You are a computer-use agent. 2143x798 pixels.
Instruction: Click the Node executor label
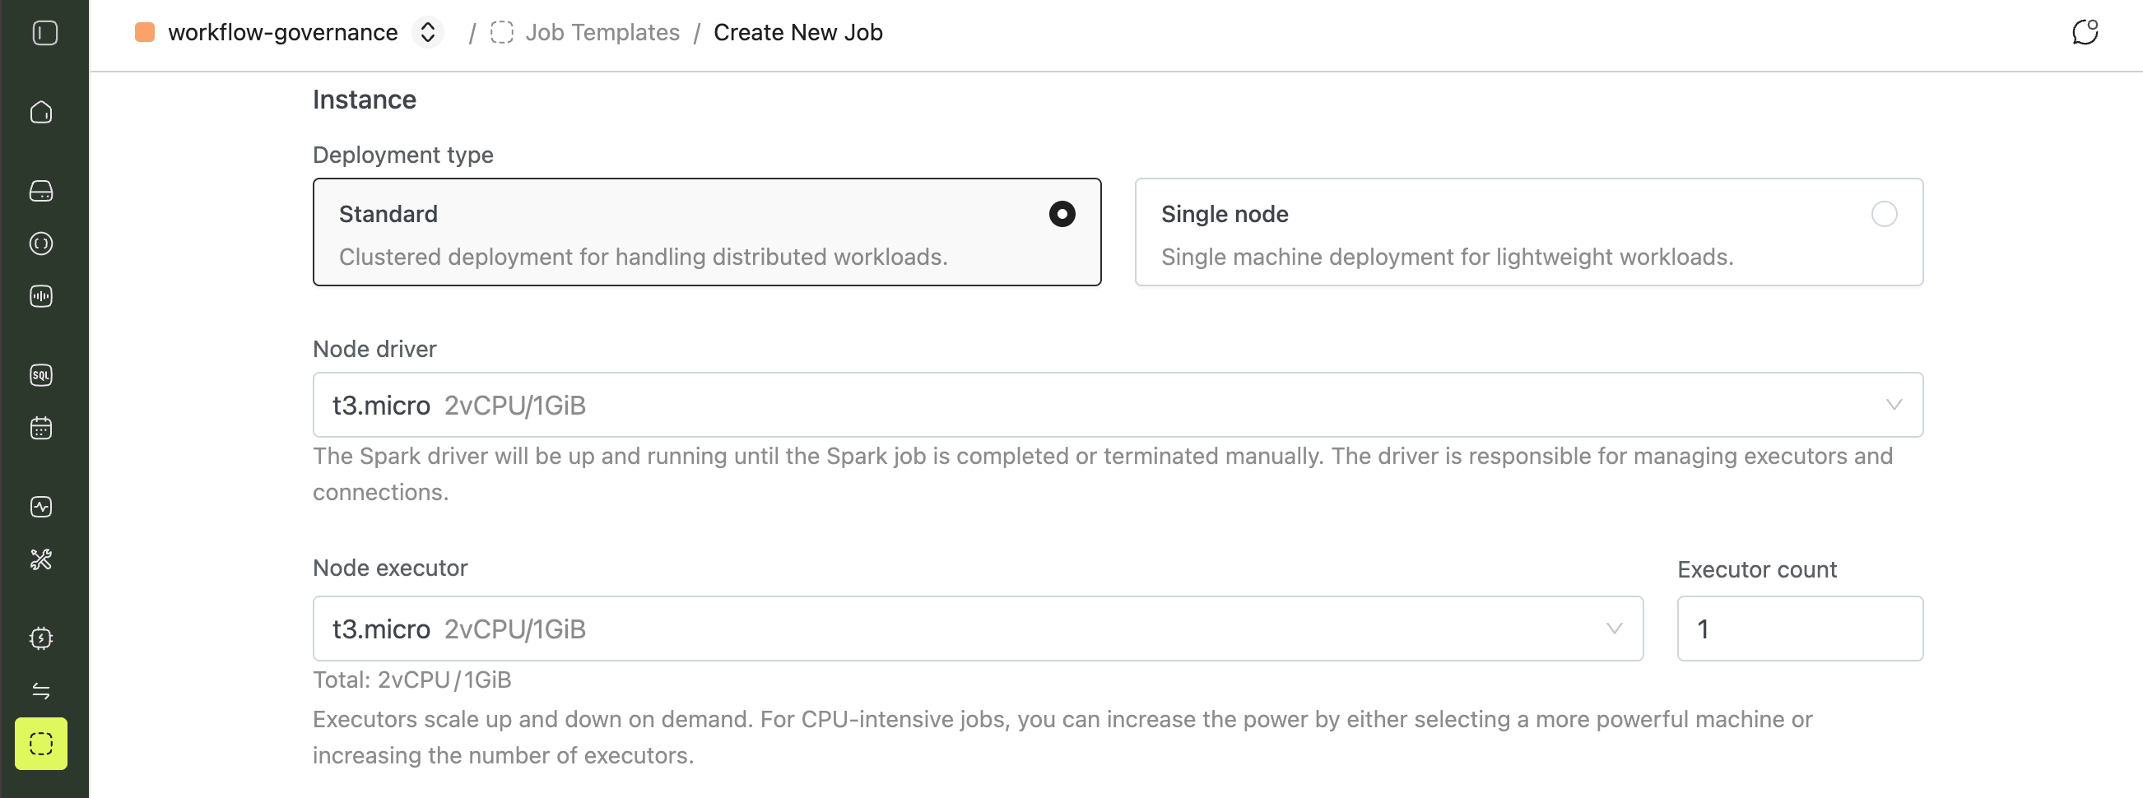coord(390,568)
